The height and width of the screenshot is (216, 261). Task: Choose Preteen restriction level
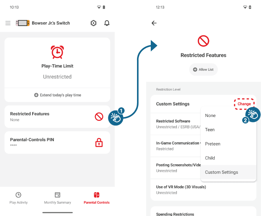coord(213,144)
